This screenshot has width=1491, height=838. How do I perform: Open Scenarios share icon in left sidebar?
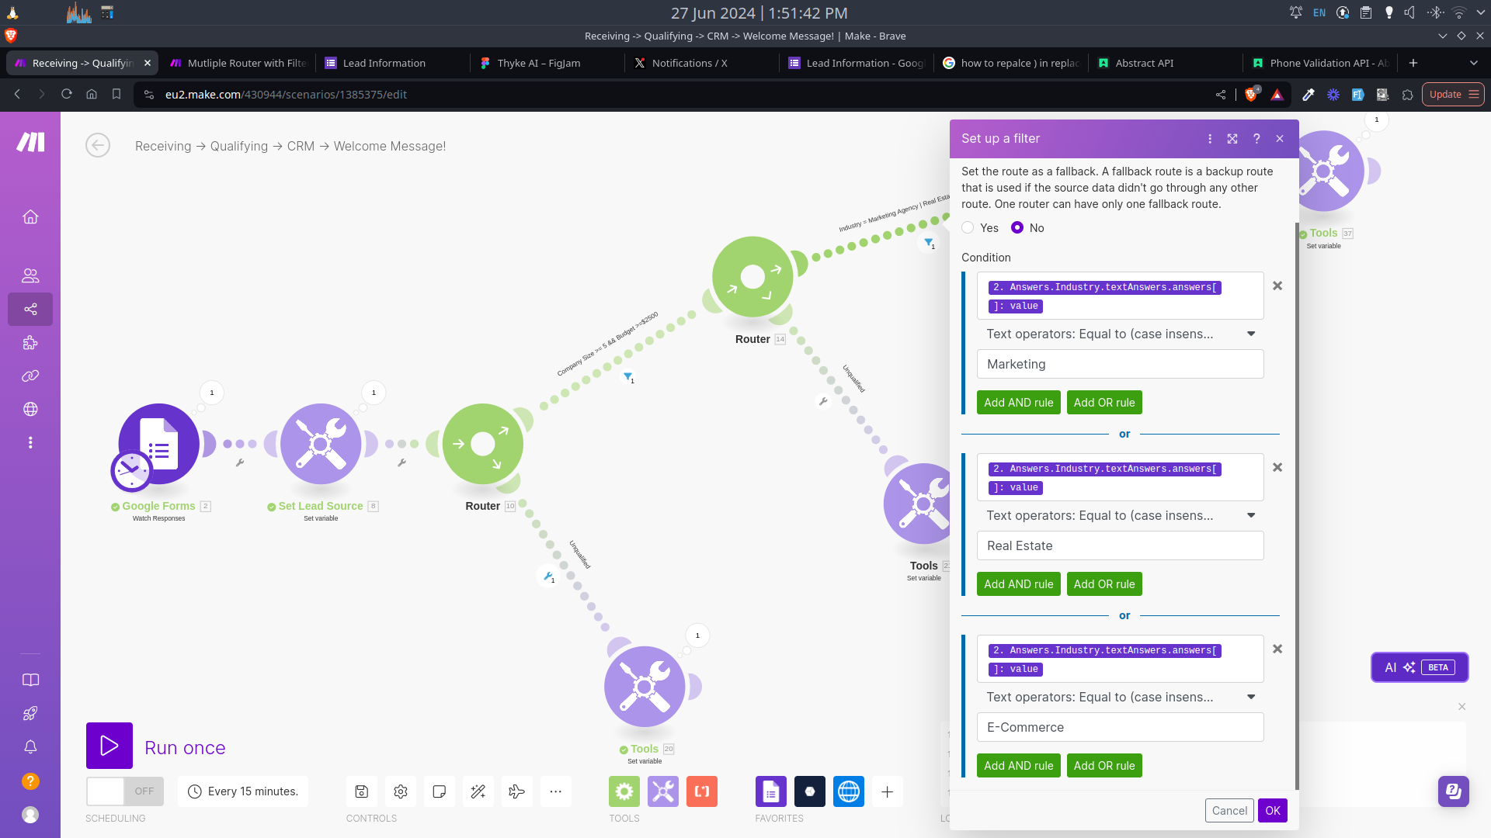click(x=30, y=309)
